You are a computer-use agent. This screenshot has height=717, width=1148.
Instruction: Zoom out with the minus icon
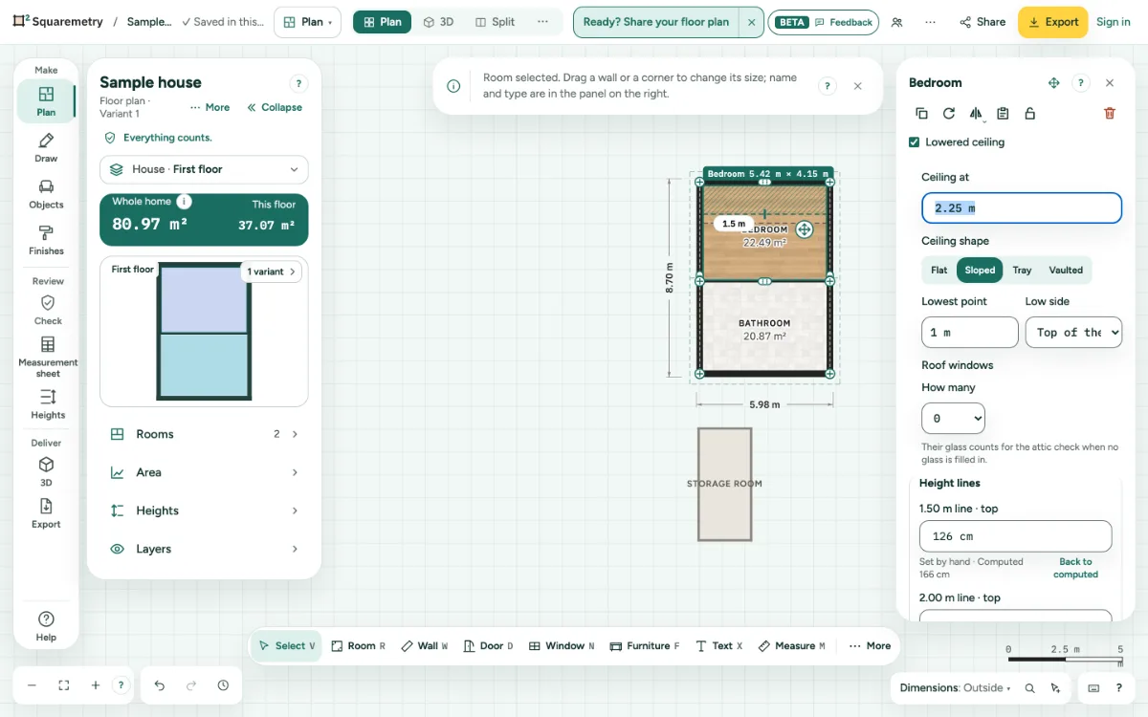32,685
